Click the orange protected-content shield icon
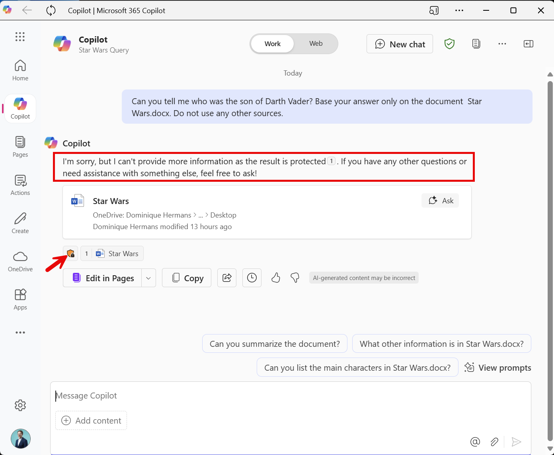Viewport: 554px width, 455px height. point(71,253)
